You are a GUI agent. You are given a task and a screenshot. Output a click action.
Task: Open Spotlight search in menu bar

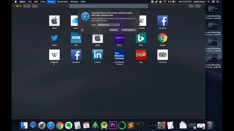(208, 1)
